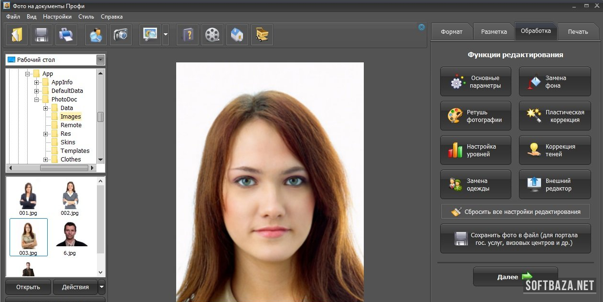Screen dimensions: 603x302
Task: Click the house home page icon
Action: (237, 35)
